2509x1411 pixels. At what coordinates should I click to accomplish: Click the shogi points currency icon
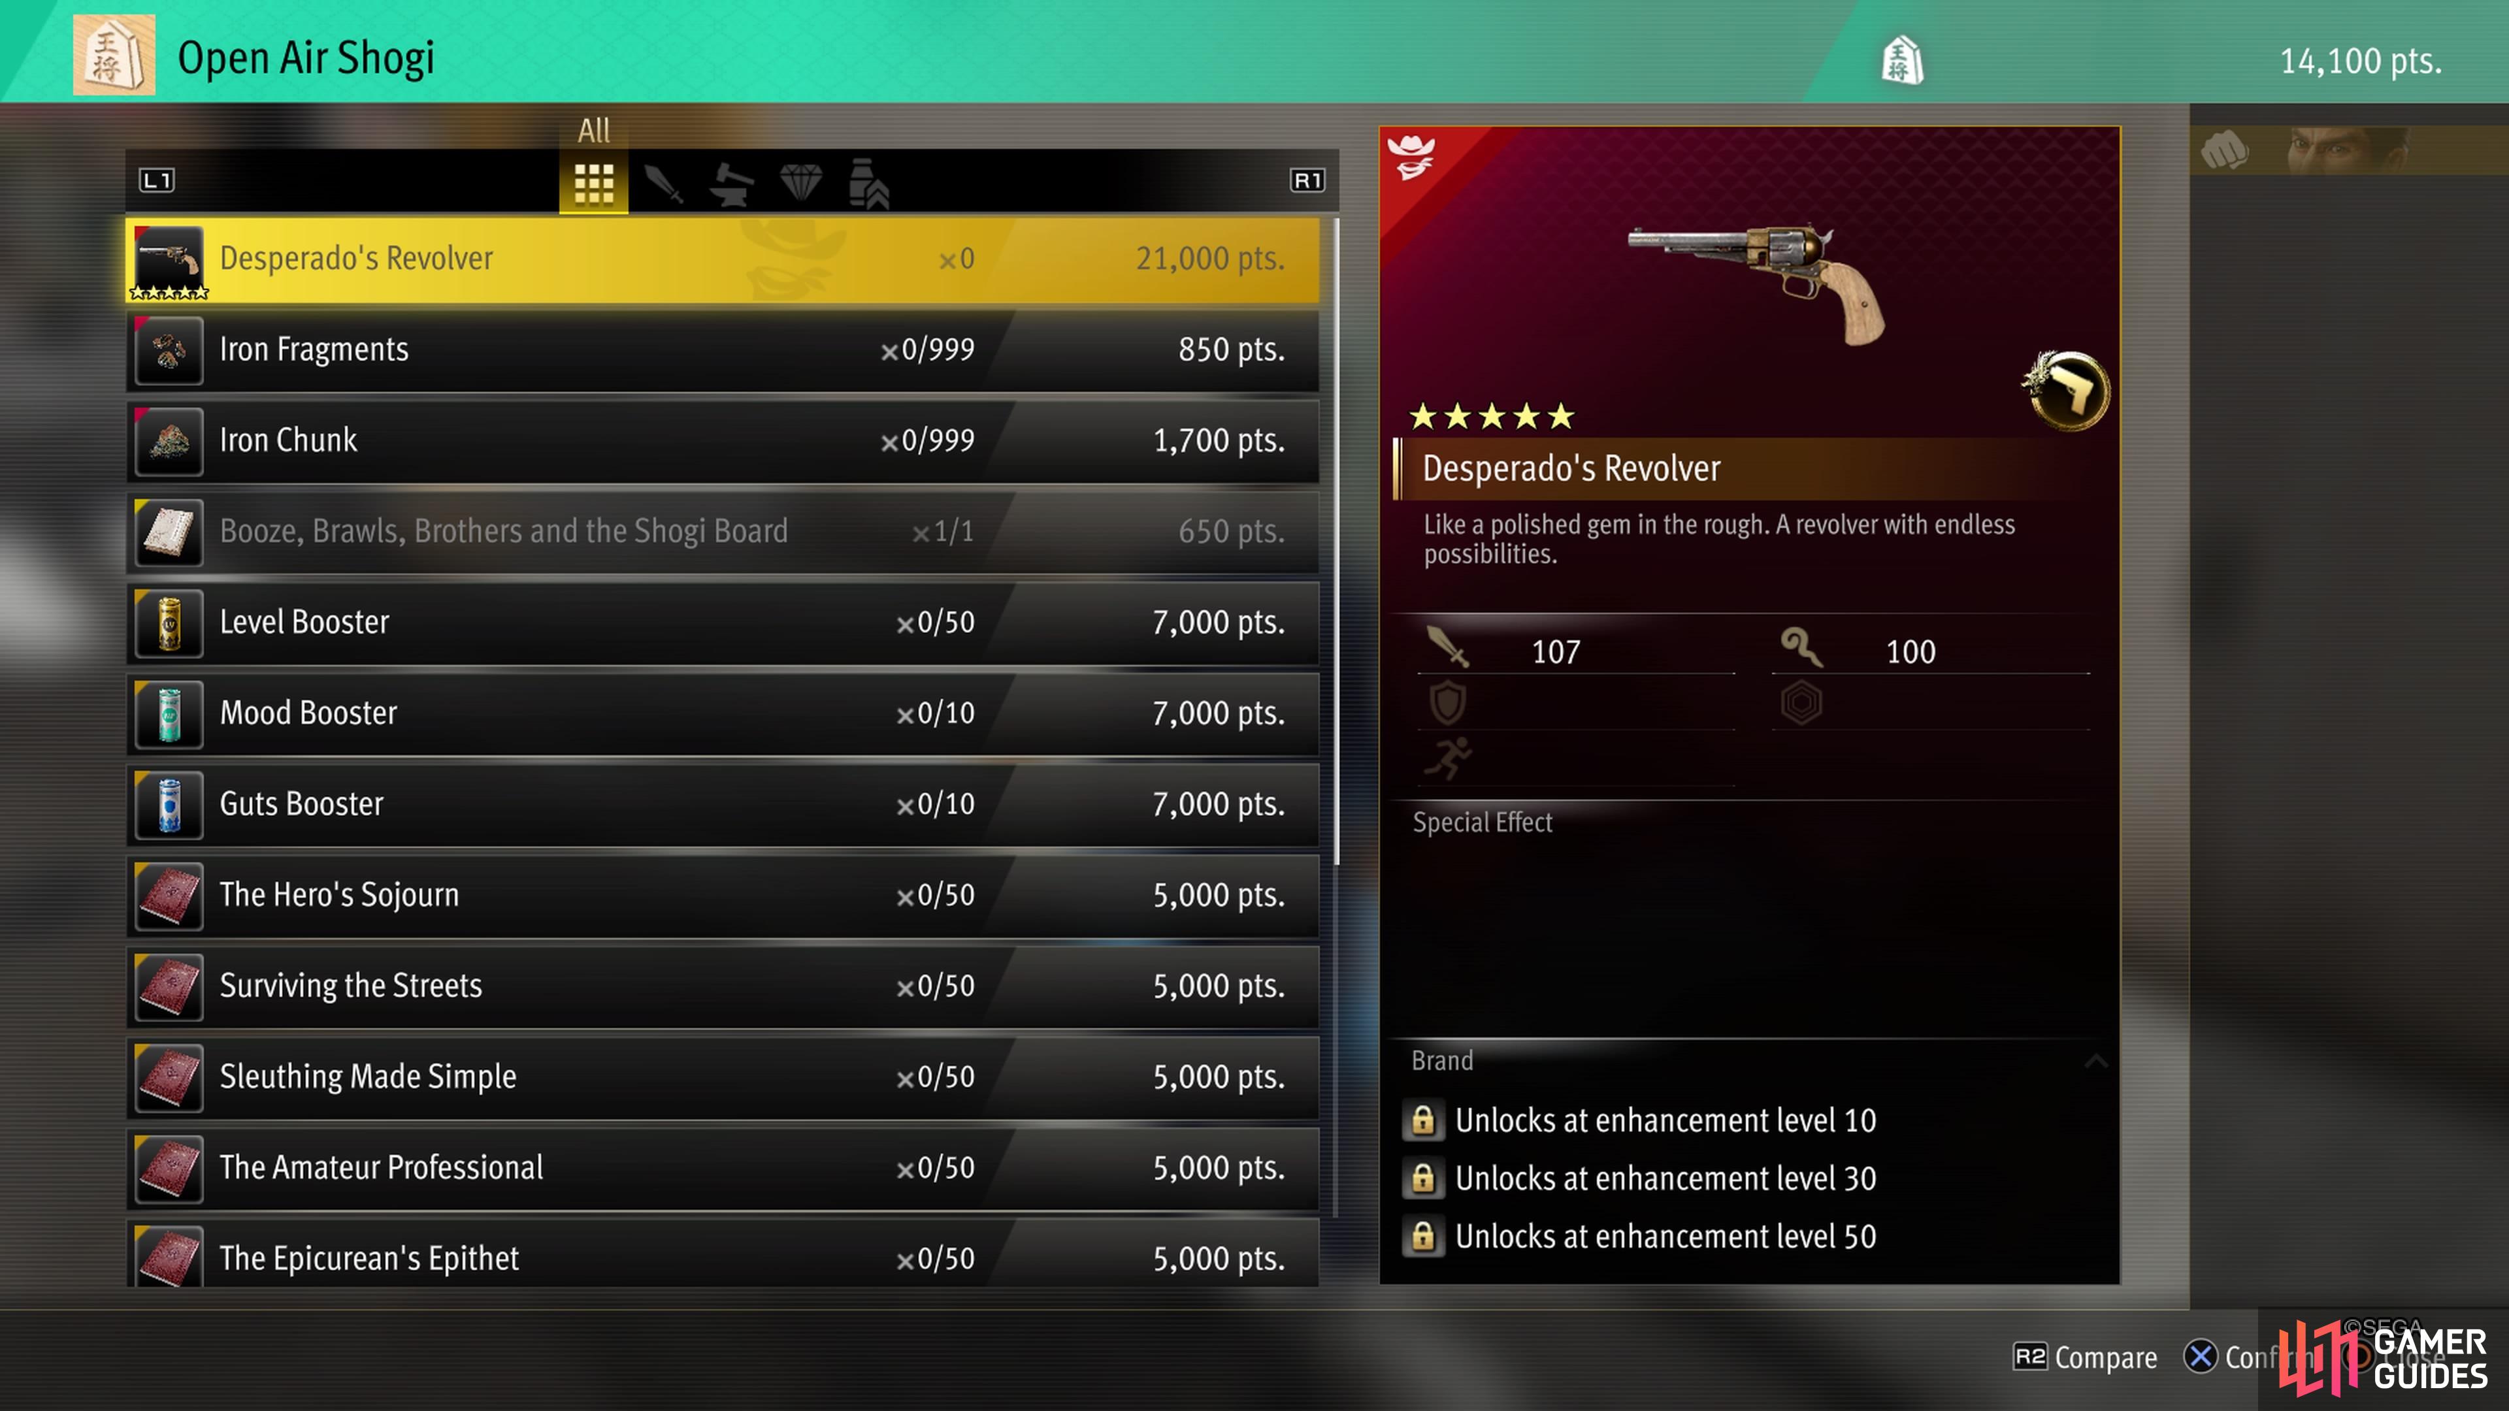pos(1902,61)
